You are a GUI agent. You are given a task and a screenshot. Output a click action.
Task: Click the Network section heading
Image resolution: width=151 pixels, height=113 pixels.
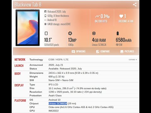point(20,60)
